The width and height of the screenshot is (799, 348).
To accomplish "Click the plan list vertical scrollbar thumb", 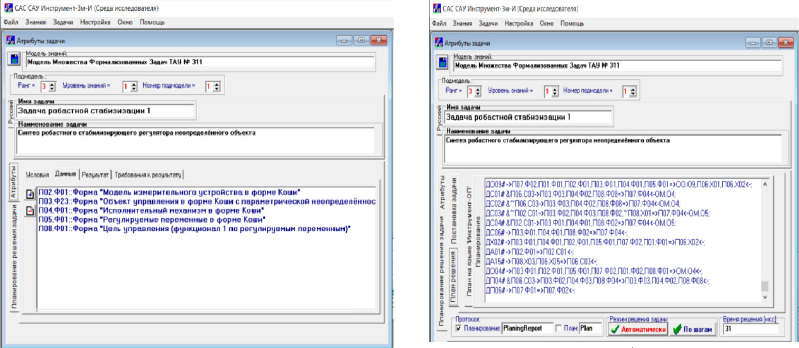I will point(764,286).
